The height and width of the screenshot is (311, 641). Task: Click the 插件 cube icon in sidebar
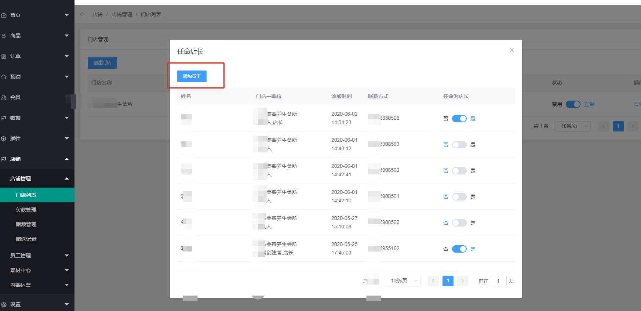(x=4, y=138)
